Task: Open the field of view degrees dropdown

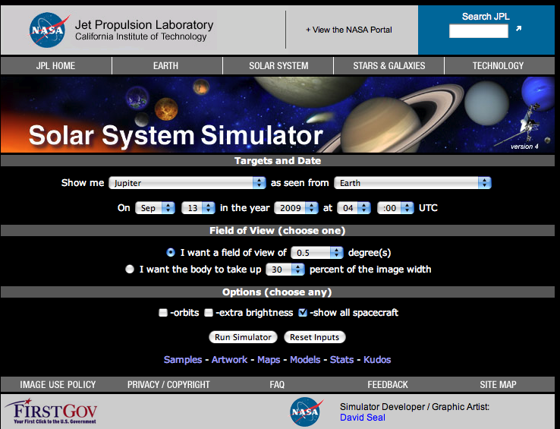Action: pyautogui.click(x=317, y=253)
